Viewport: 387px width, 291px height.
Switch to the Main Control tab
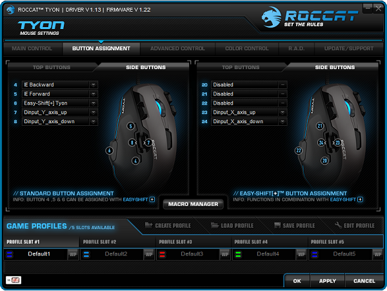(32, 48)
